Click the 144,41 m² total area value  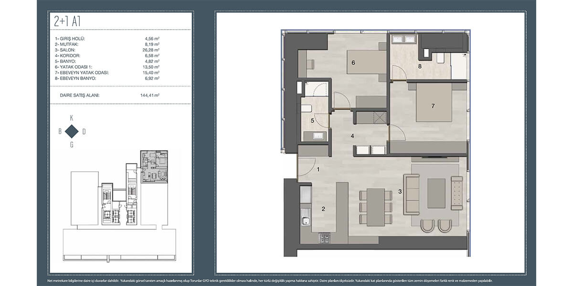tap(149, 95)
